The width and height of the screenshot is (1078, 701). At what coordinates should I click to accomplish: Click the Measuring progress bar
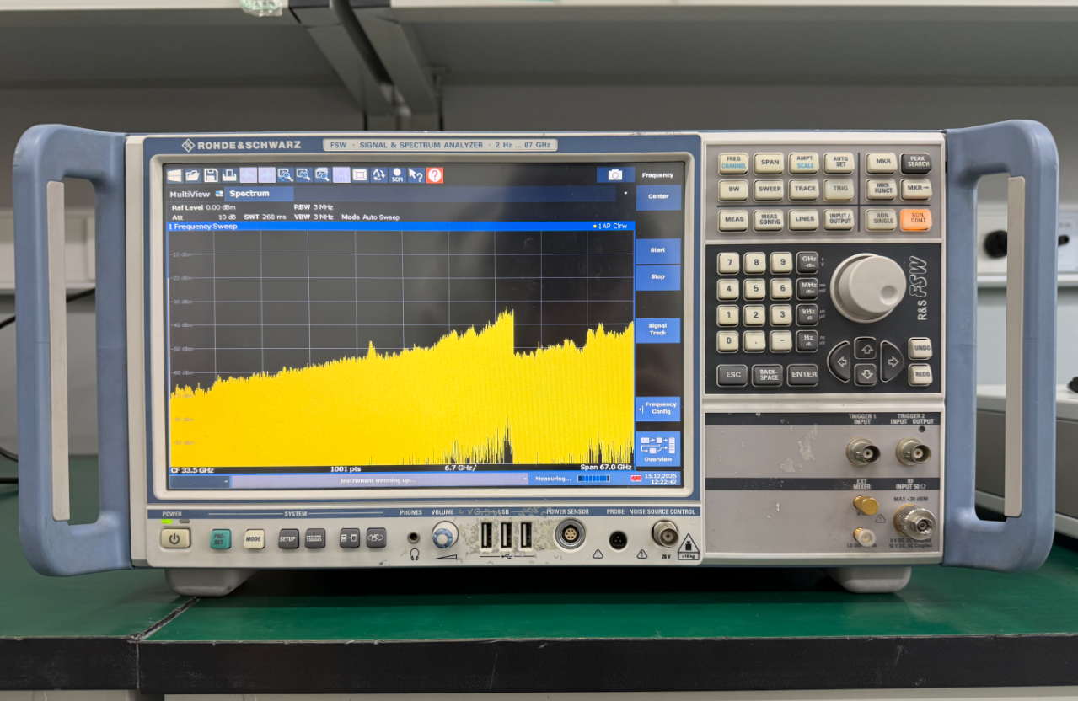(x=593, y=479)
